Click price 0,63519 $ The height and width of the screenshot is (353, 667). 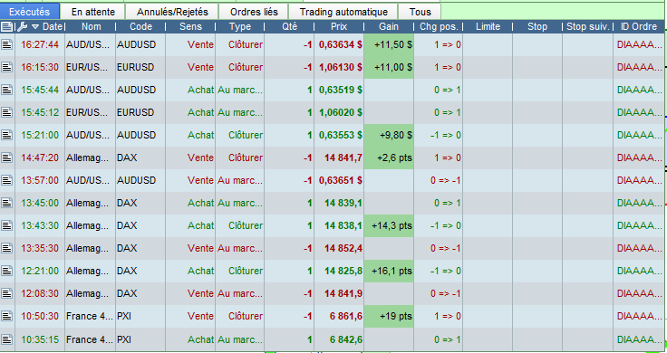coord(341,90)
